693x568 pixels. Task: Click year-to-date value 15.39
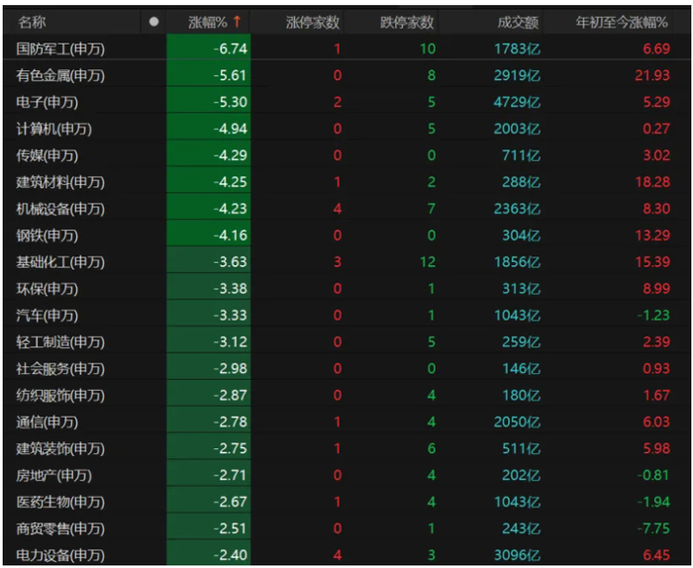click(652, 262)
